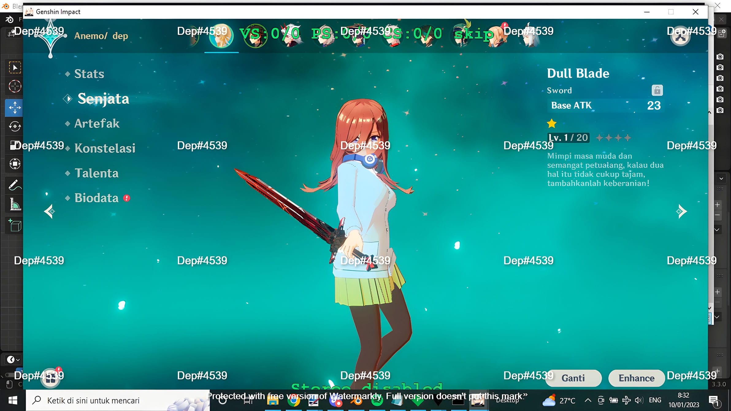Go to next character with right arrow
Viewport: 731px width, 411px height.
pos(681,211)
